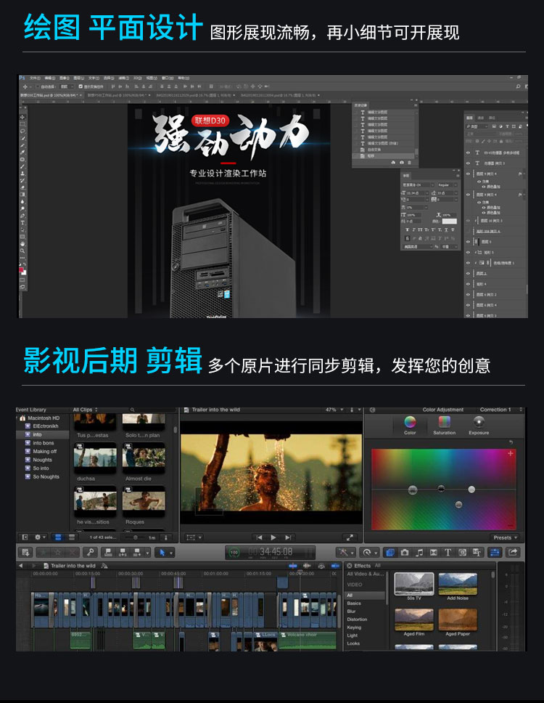544x703 pixels.
Task: Open the Correction 1 dropdown
Action: 500,410
